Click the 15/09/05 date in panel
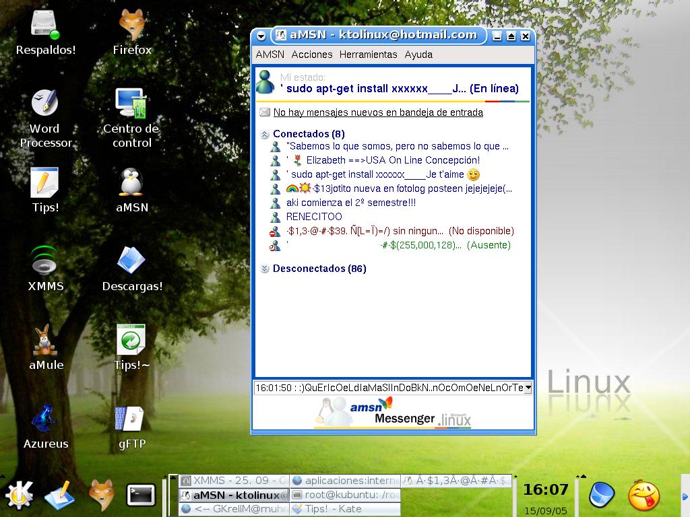The width and height of the screenshot is (690, 517). tap(545, 511)
